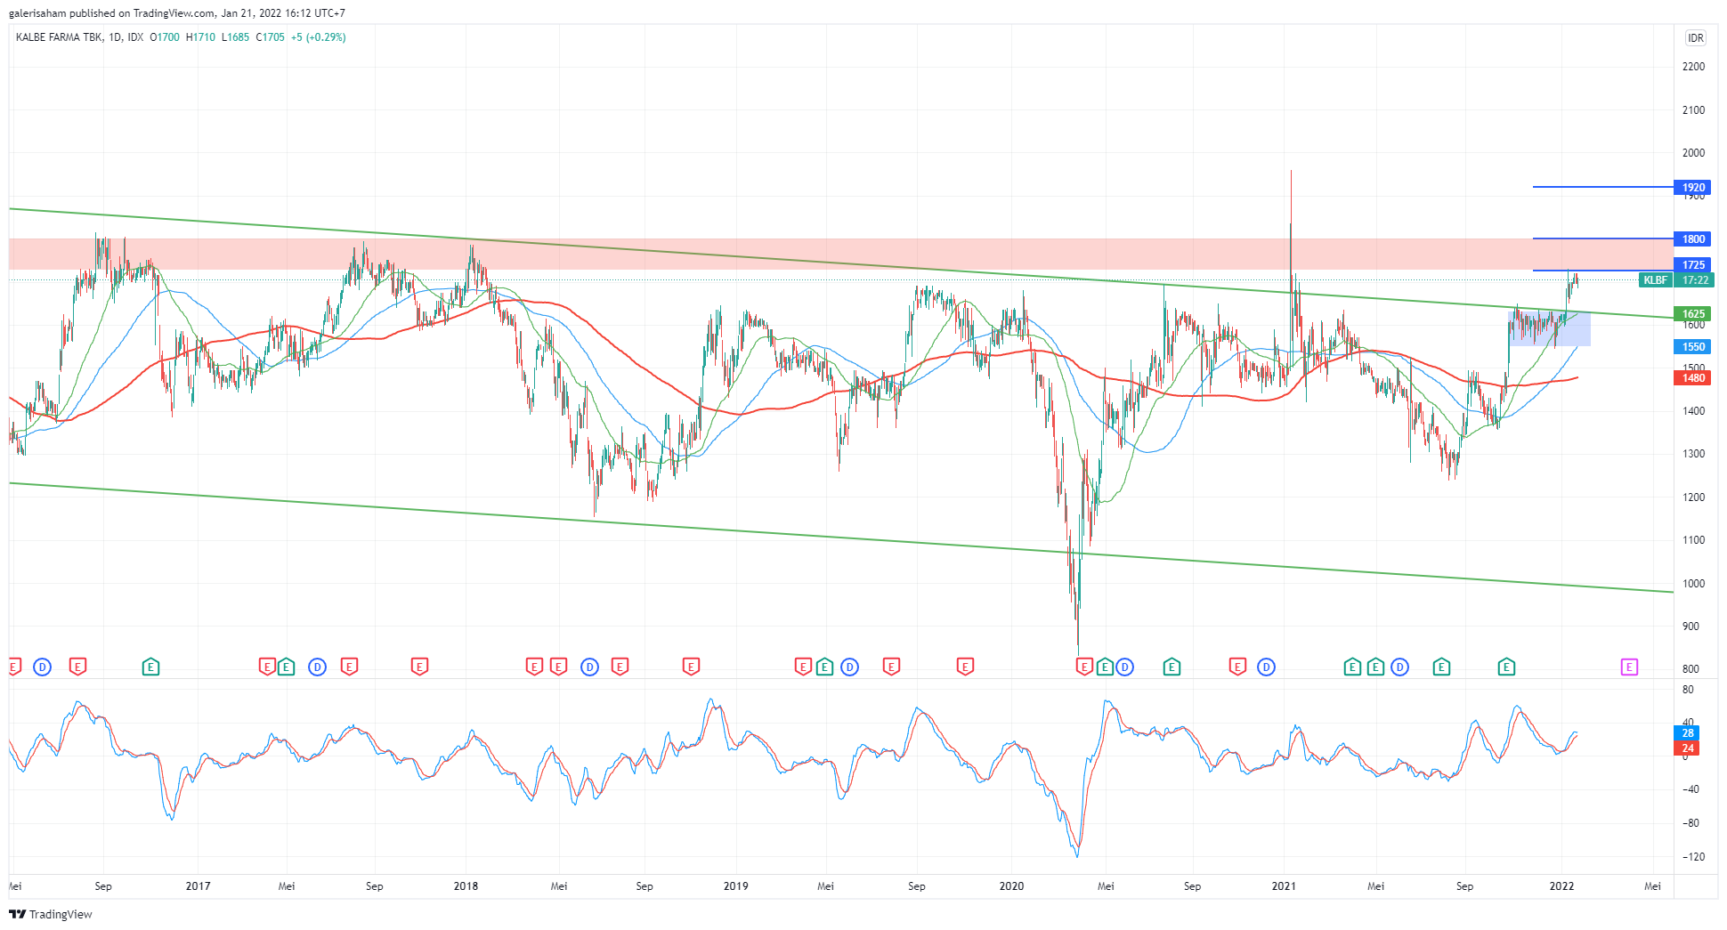Click the 1920 blue price label
This screenshot has height=930, width=1727.
click(x=1692, y=188)
